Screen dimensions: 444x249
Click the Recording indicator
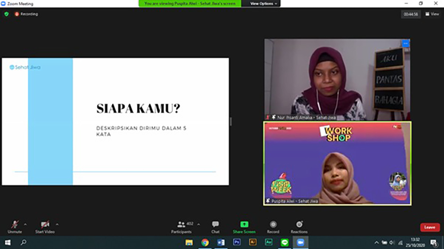pyautogui.click(x=26, y=14)
